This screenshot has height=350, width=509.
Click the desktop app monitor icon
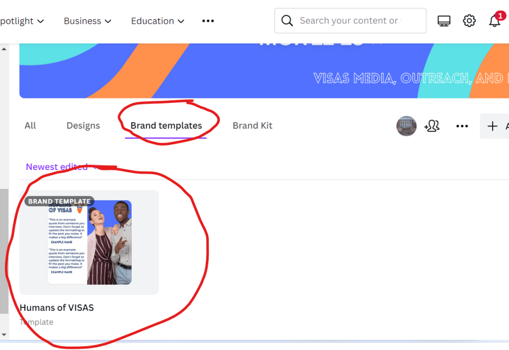444,21
